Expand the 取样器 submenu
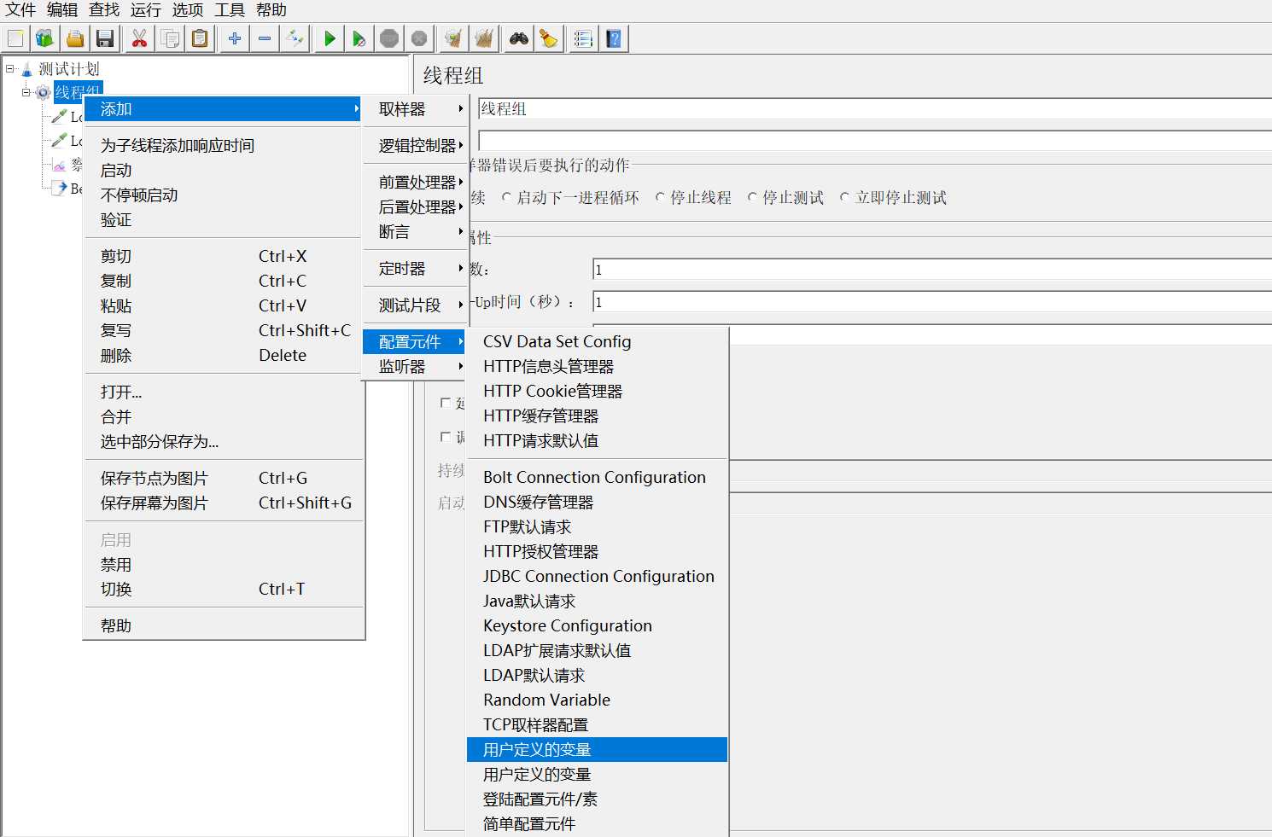 (416, 109)
